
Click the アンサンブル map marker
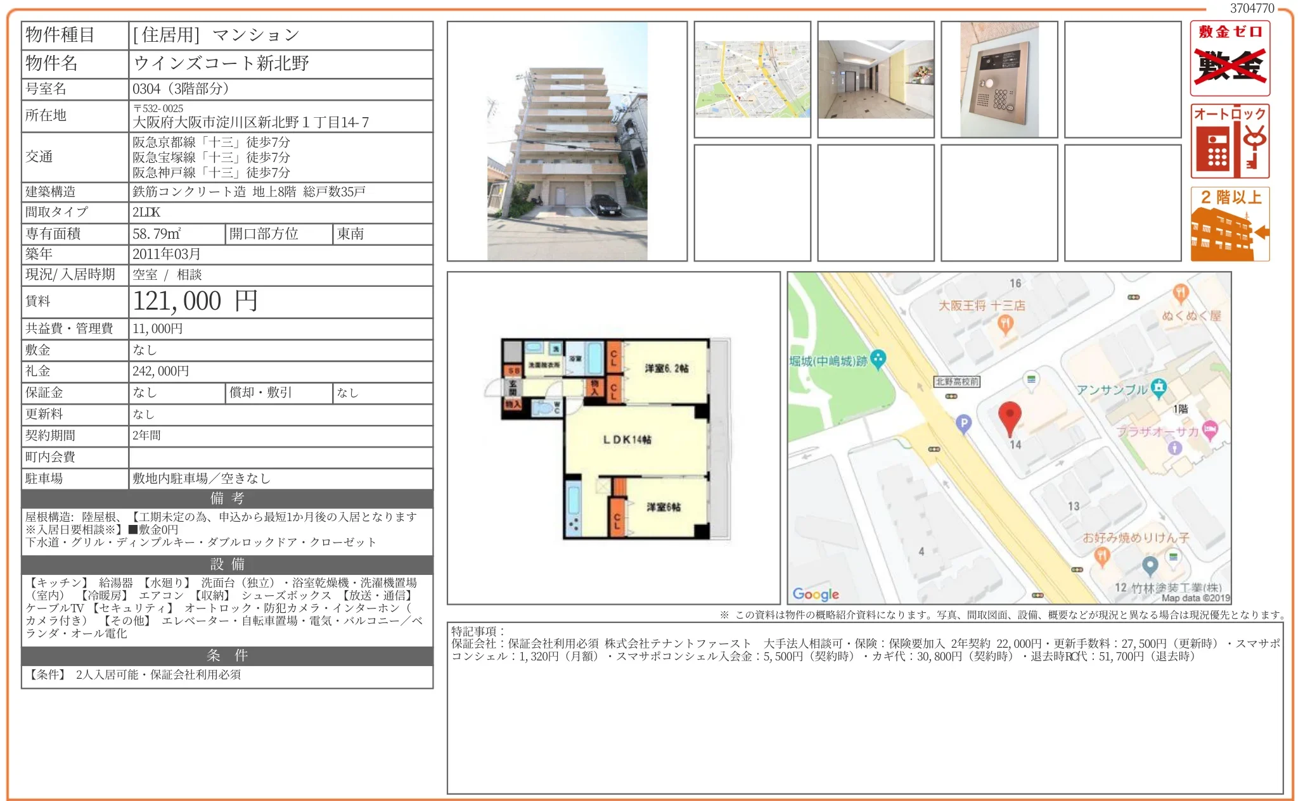coord(1159,388)
